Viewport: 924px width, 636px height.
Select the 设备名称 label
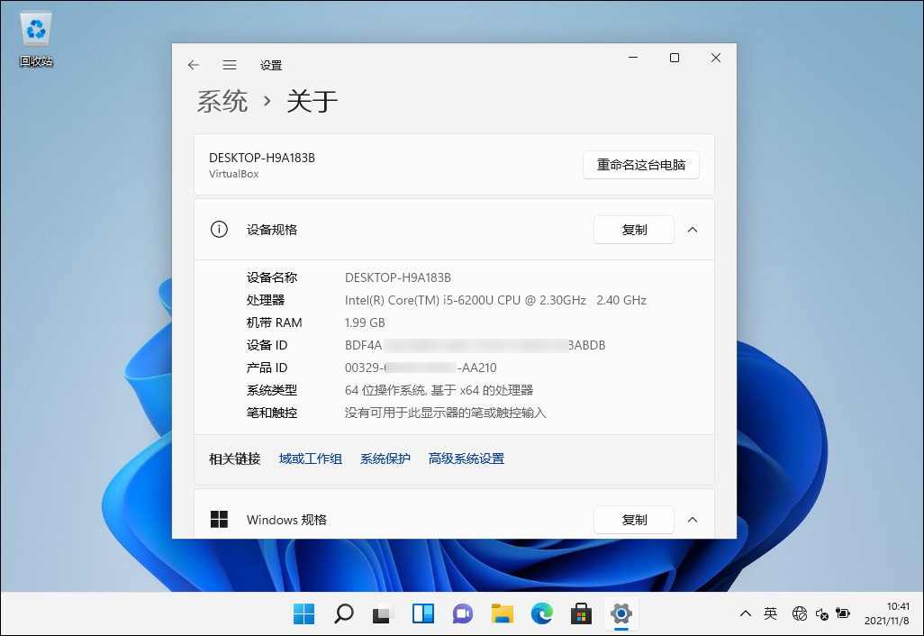coord(272,277)
